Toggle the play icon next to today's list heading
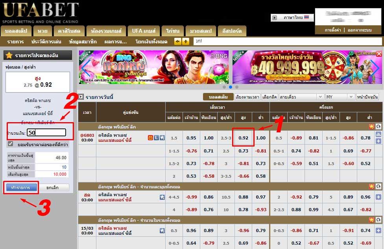384x249 pixels. [81, 97]
